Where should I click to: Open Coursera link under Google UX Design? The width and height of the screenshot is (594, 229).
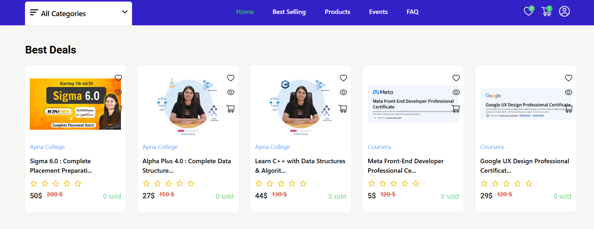click(492, 147)
